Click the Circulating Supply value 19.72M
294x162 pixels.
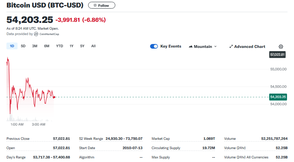(209, 148)
